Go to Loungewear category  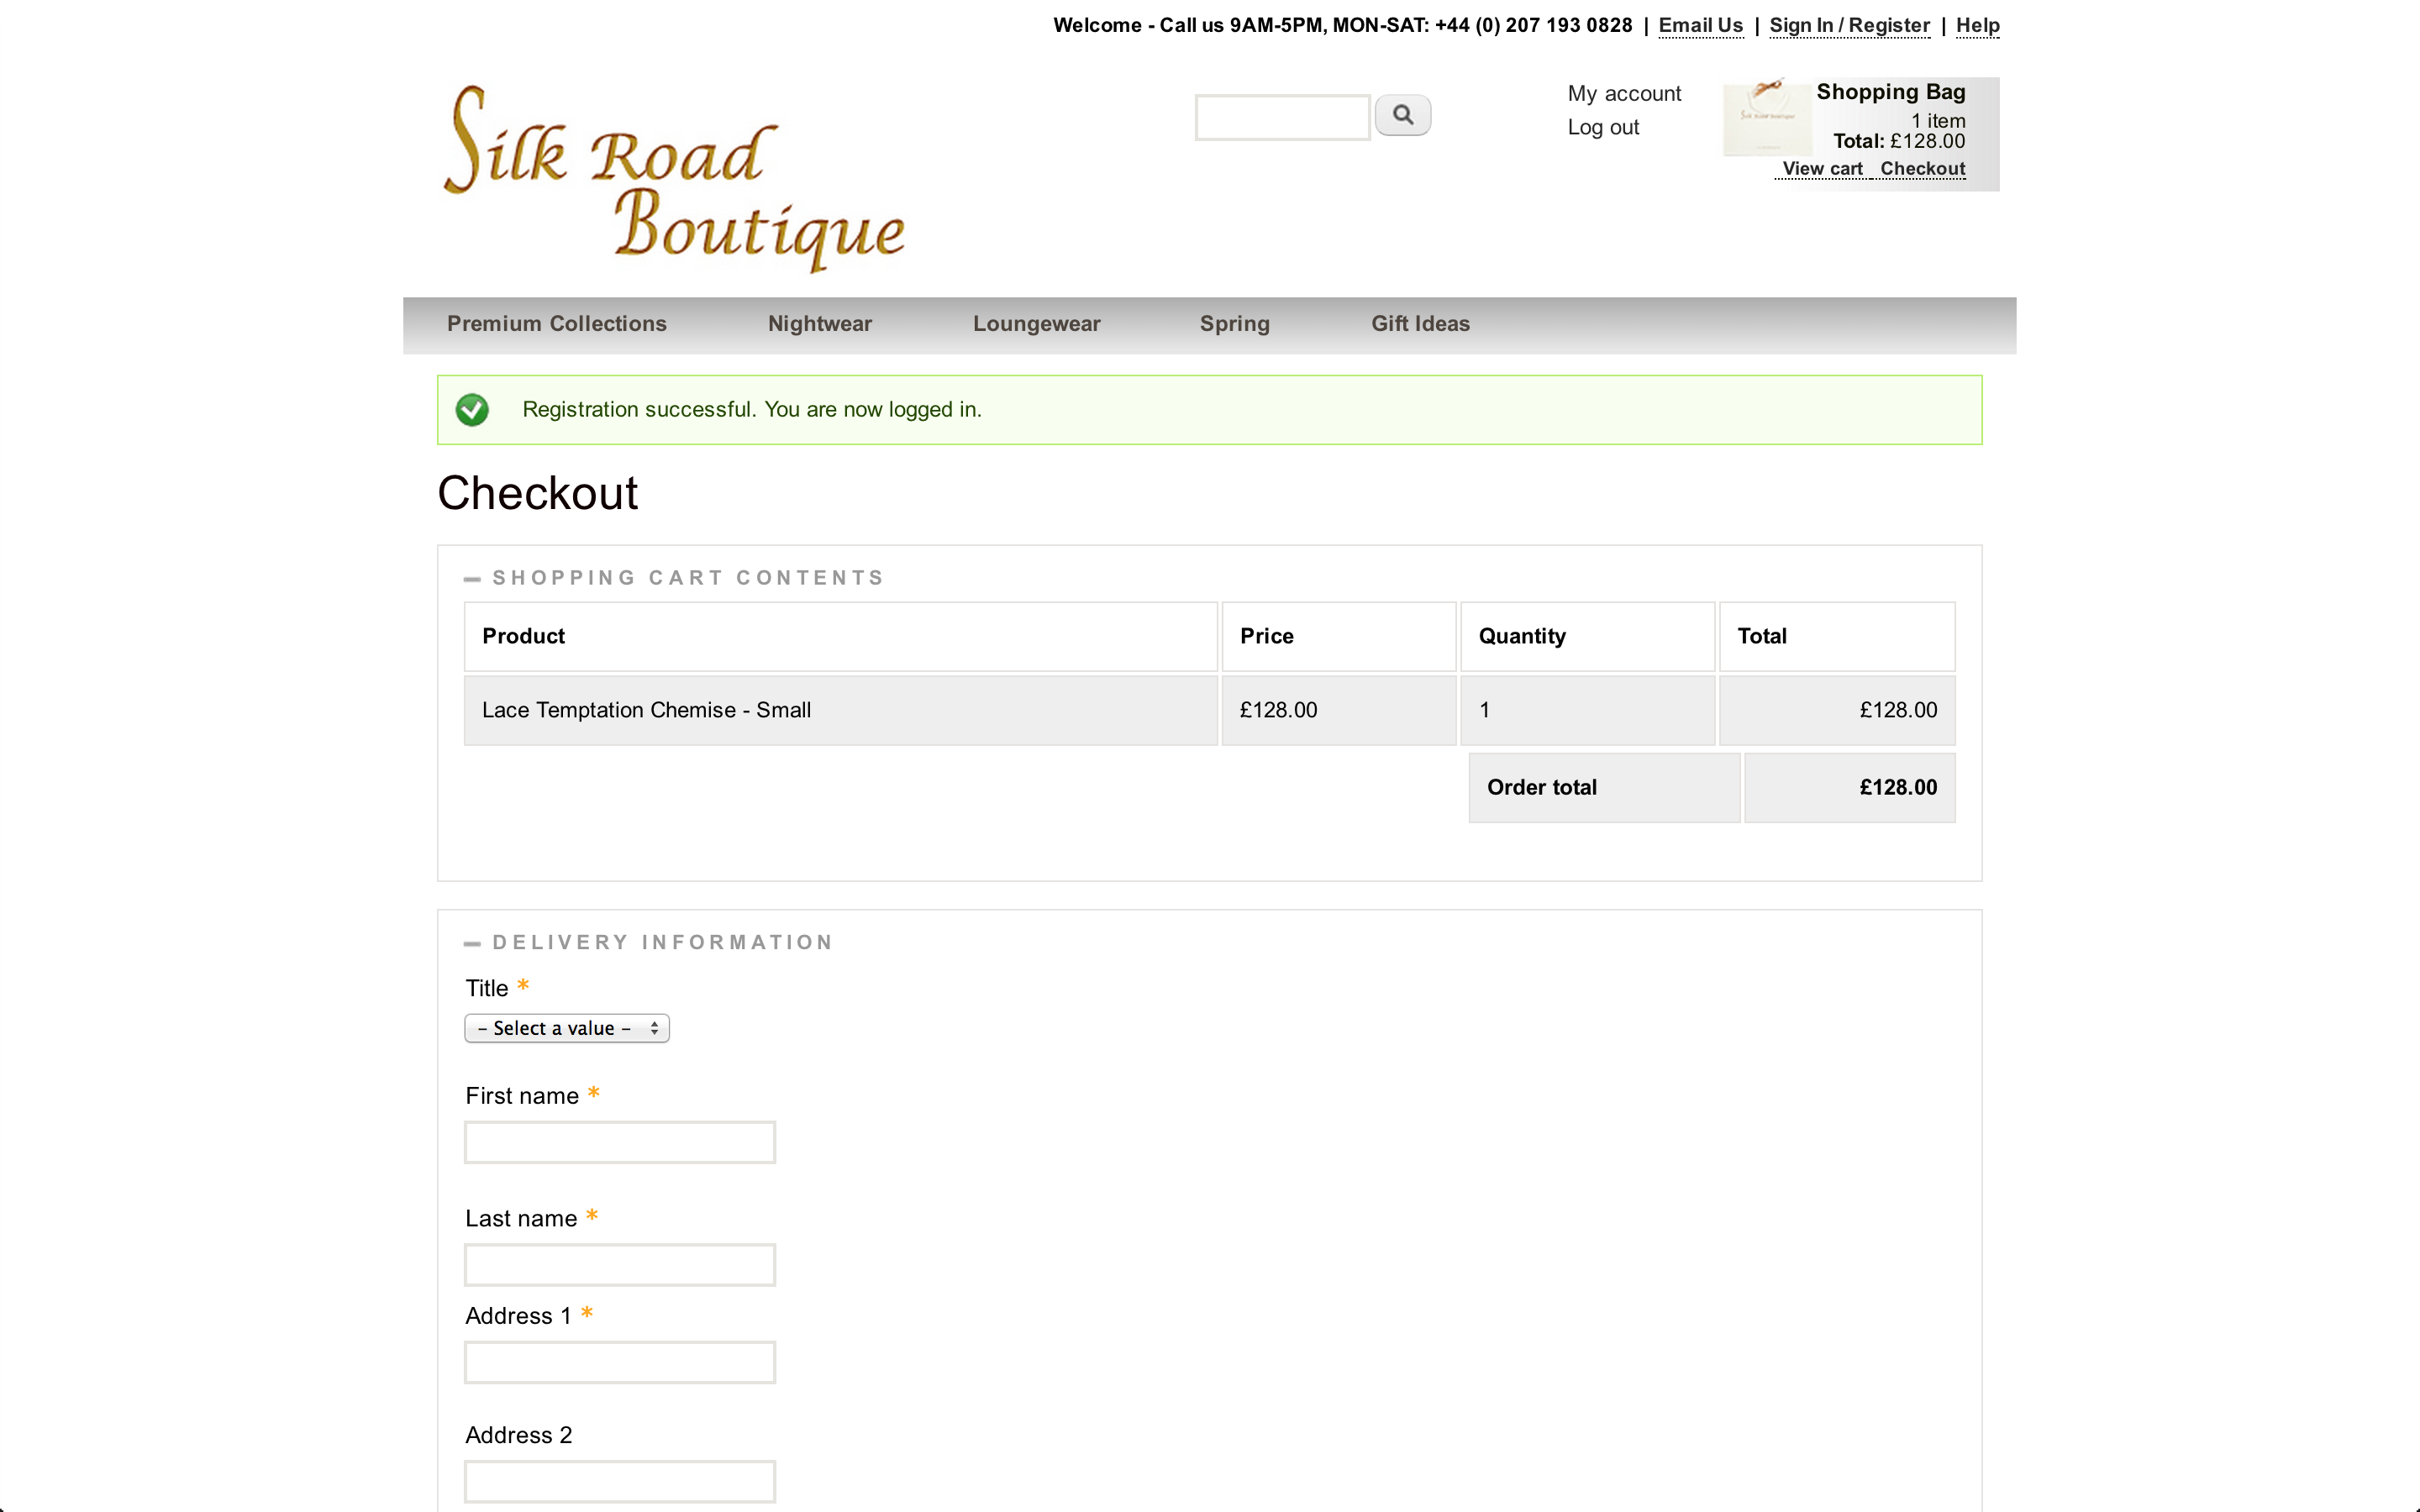pyautogui.click(x=1036, y=324)
